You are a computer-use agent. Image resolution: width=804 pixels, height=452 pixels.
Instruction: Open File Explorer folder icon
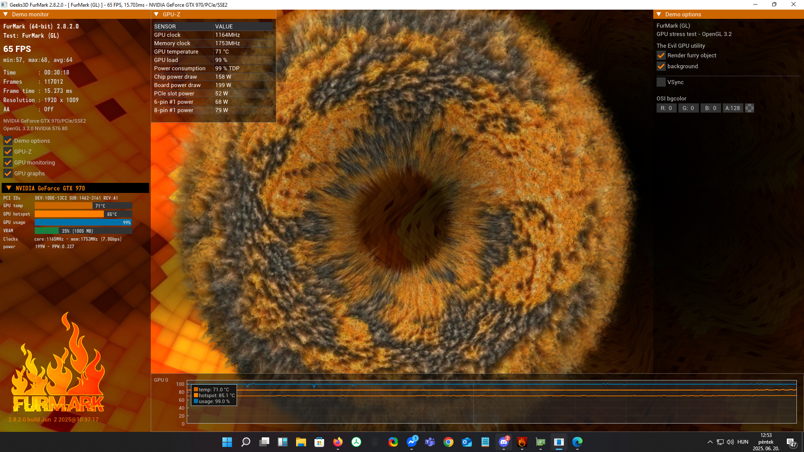[301, 442]
